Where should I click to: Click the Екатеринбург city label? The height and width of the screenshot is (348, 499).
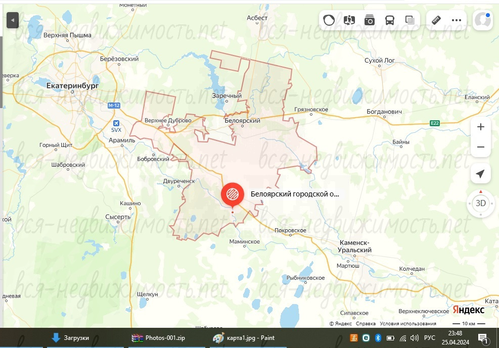tap(72, 86)
